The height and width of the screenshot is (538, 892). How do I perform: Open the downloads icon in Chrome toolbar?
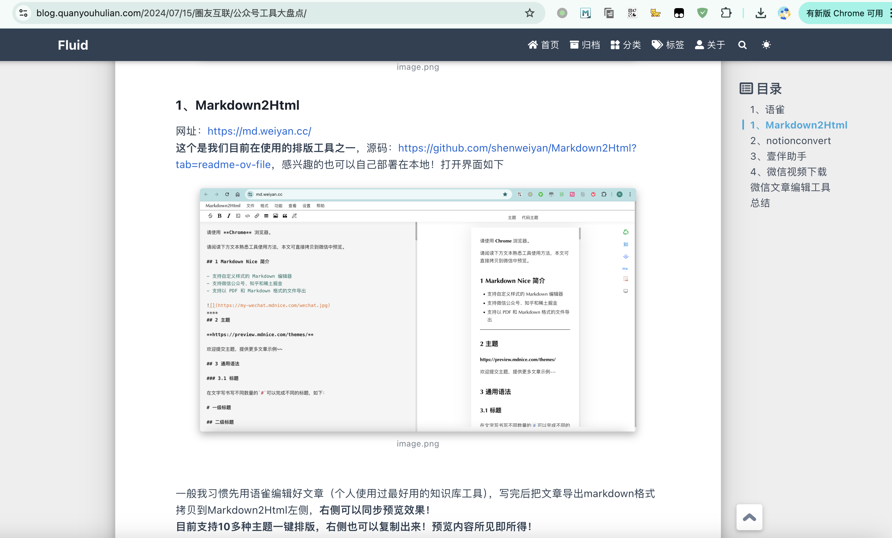(761, 13)
